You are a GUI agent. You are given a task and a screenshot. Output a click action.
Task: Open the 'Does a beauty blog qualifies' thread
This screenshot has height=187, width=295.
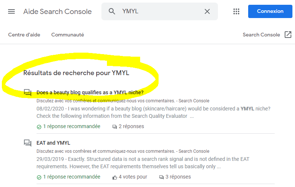point(90,92)
